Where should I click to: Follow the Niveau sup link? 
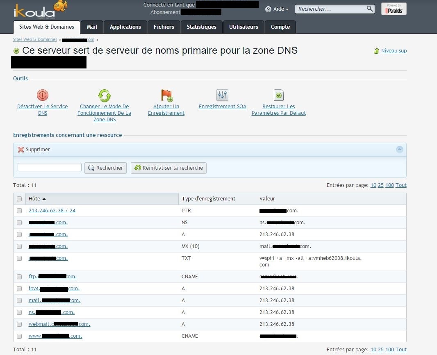(x=394, y=51)
